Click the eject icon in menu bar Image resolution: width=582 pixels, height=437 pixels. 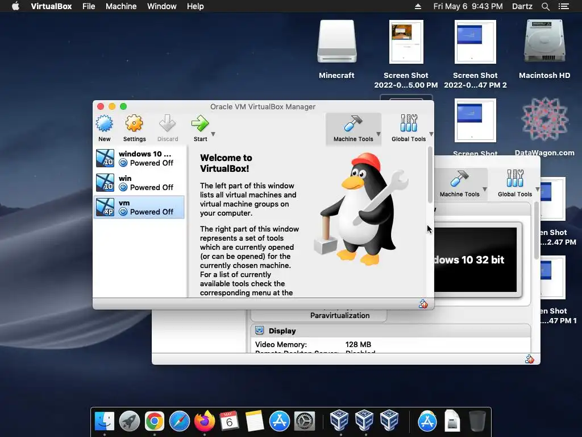point(418,6)
